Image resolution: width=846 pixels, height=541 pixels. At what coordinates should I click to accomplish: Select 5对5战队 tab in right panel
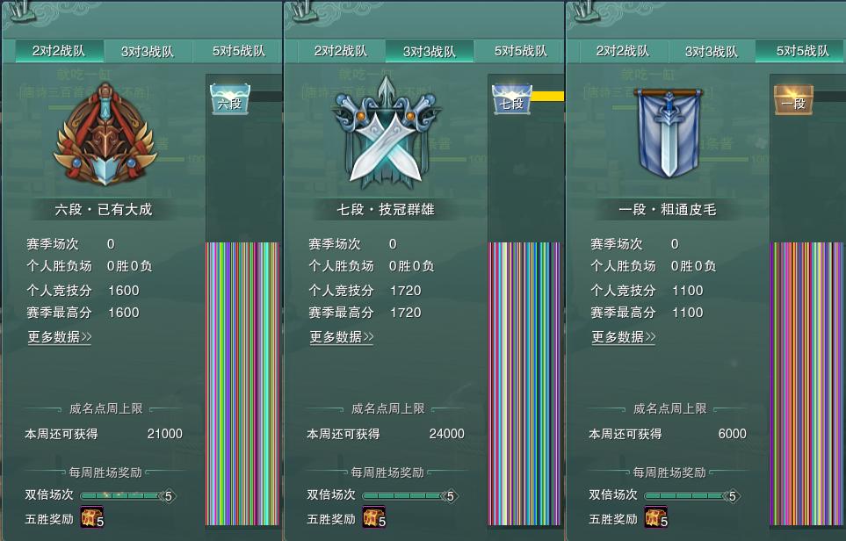coord(800,51)
